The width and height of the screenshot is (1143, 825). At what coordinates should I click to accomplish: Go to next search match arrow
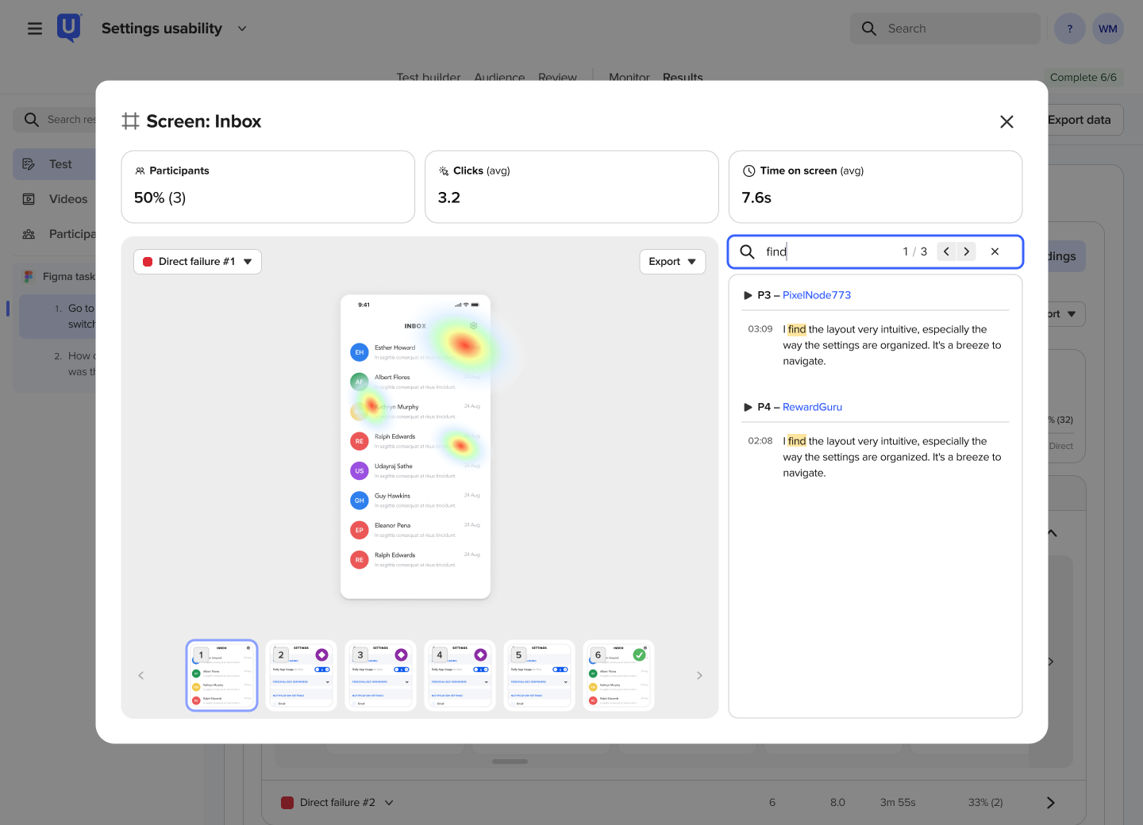click(x=966, y=251)
